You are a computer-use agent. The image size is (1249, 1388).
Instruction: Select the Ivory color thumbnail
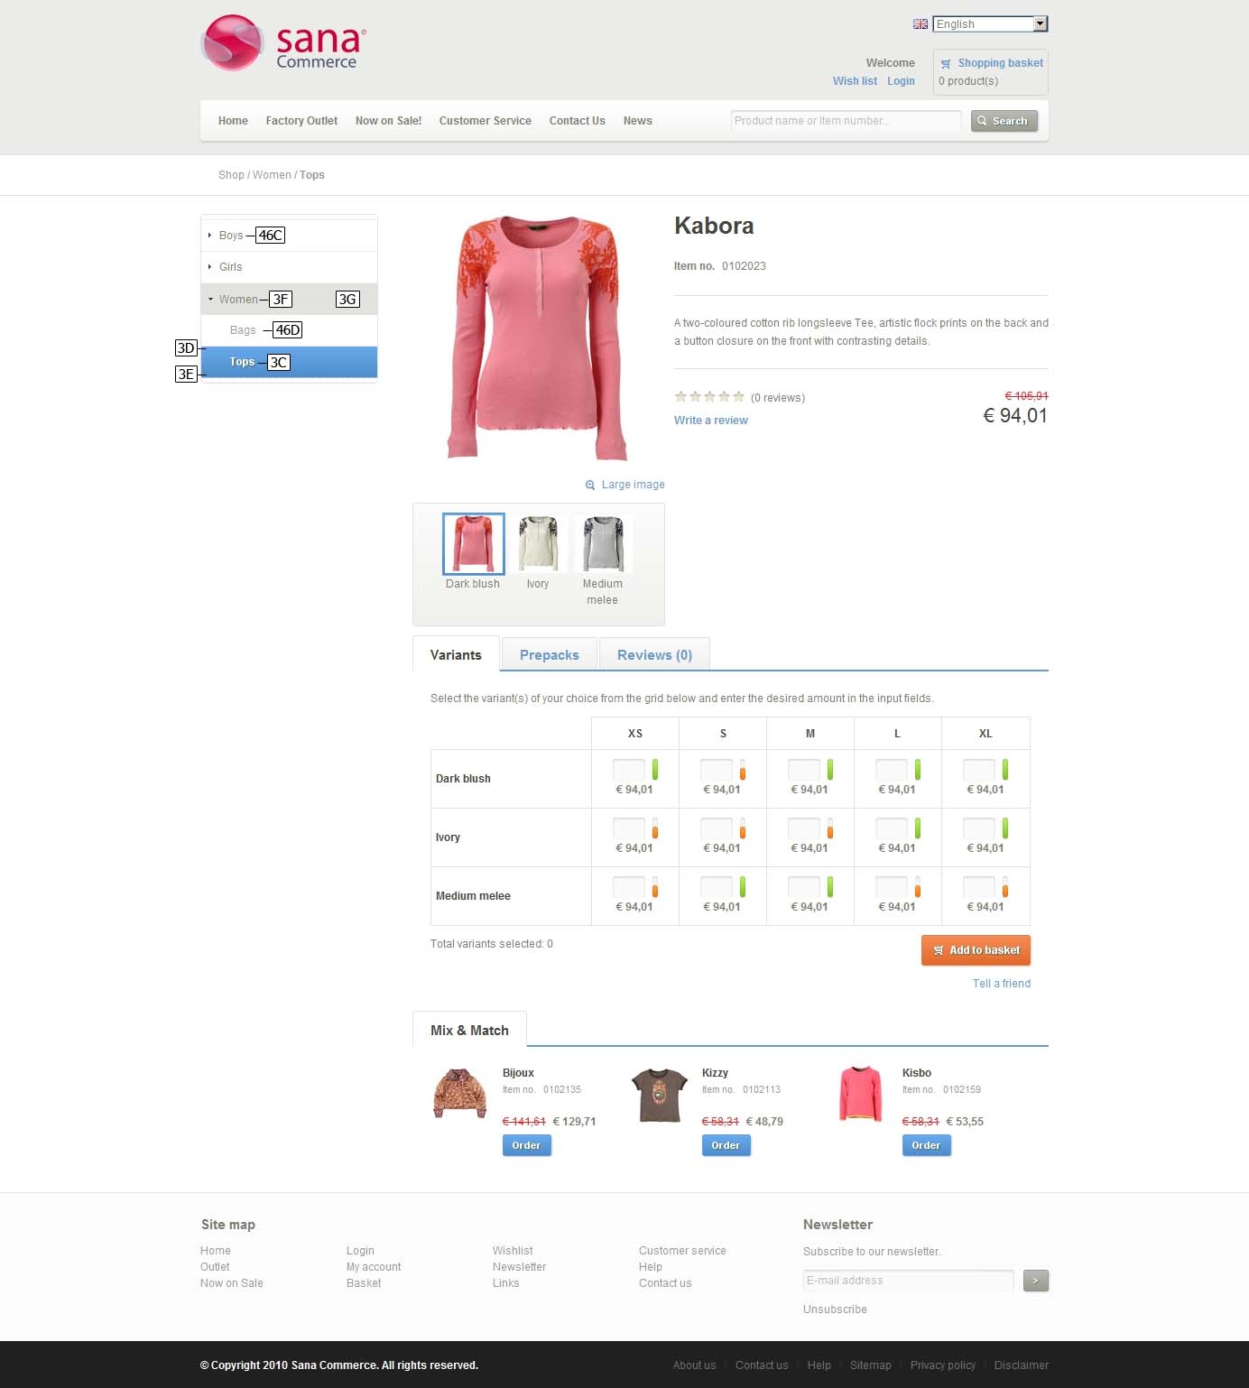tap(539, 544)
